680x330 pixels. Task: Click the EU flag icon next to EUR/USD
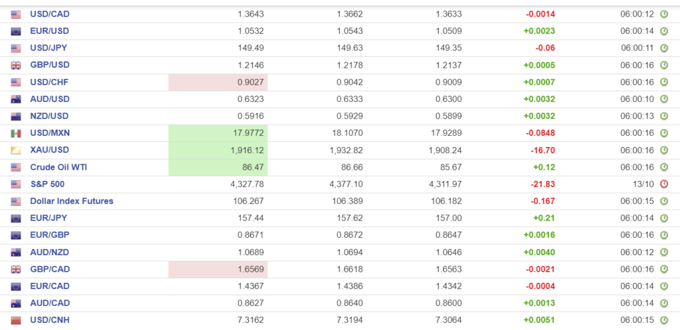[x=16, y=31]
